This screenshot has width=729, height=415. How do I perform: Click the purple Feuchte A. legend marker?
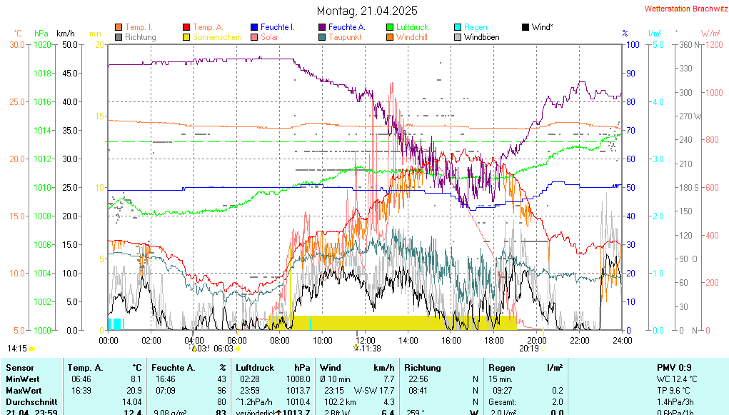pos(322,27)
